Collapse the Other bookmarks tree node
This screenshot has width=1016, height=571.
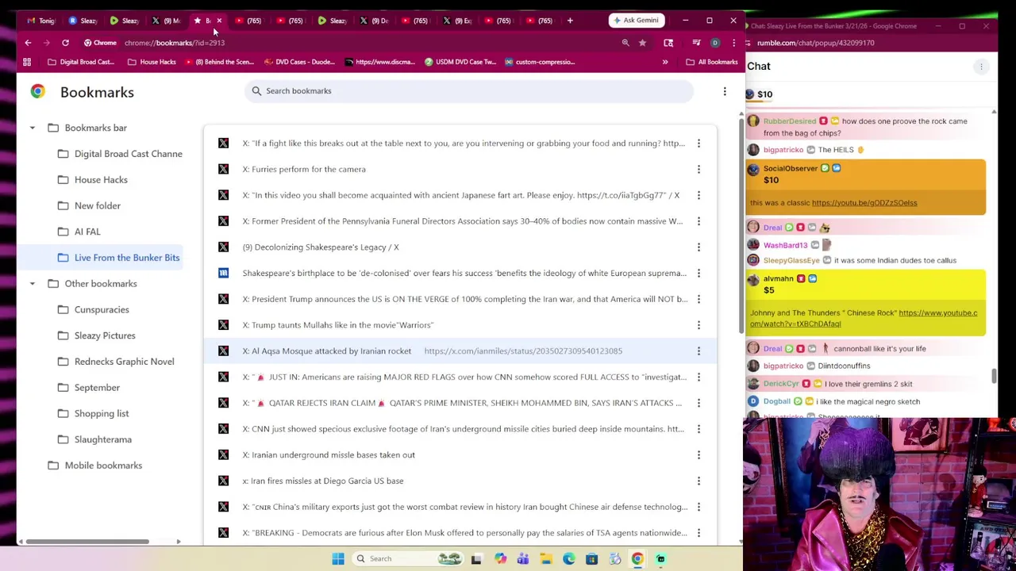33,284
